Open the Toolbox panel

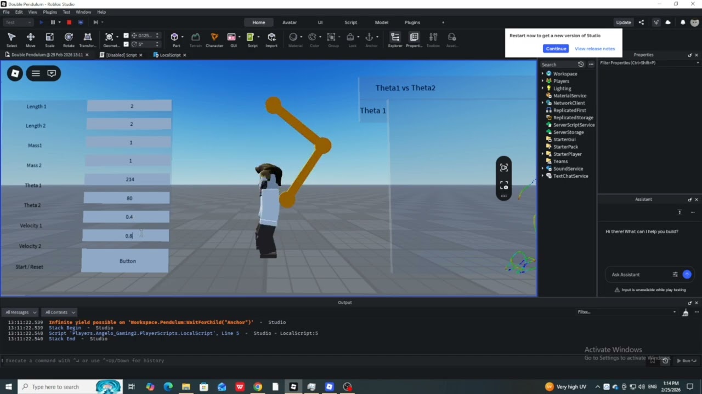click(433, 39)
